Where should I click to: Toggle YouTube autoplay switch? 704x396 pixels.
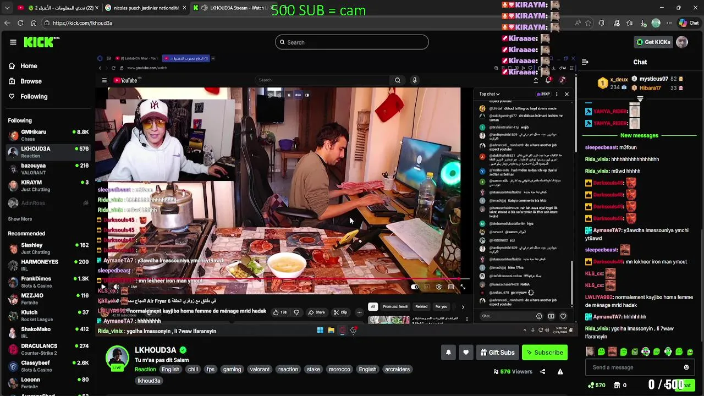pos(415,287)
